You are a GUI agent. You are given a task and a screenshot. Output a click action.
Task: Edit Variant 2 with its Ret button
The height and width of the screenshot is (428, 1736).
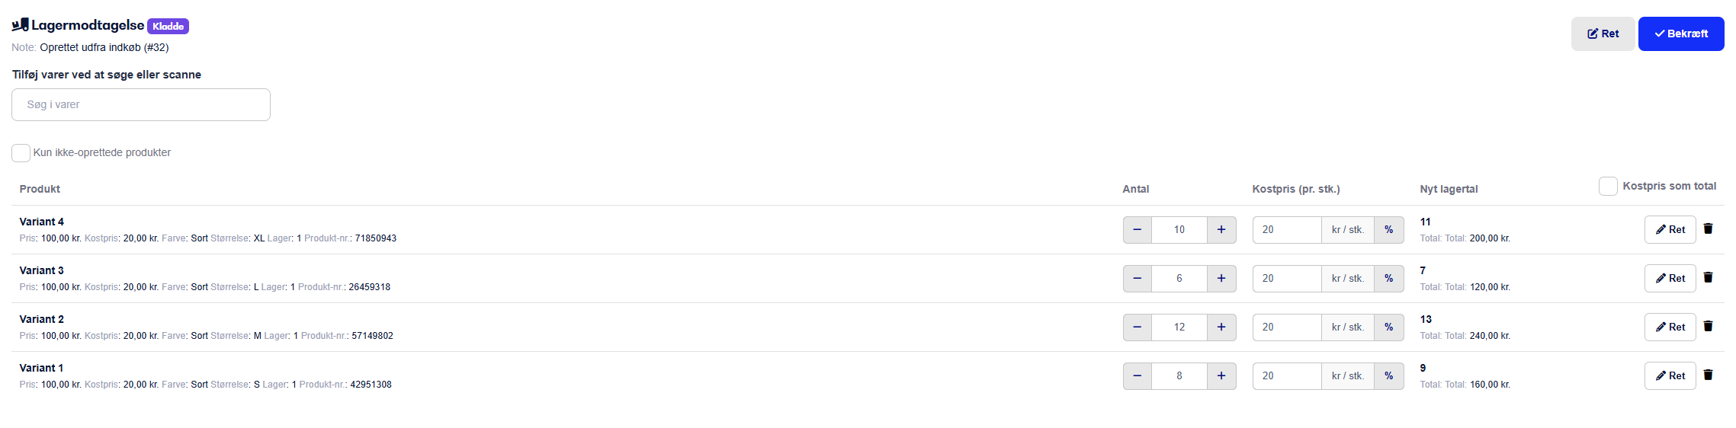(x=1670, y=327)
